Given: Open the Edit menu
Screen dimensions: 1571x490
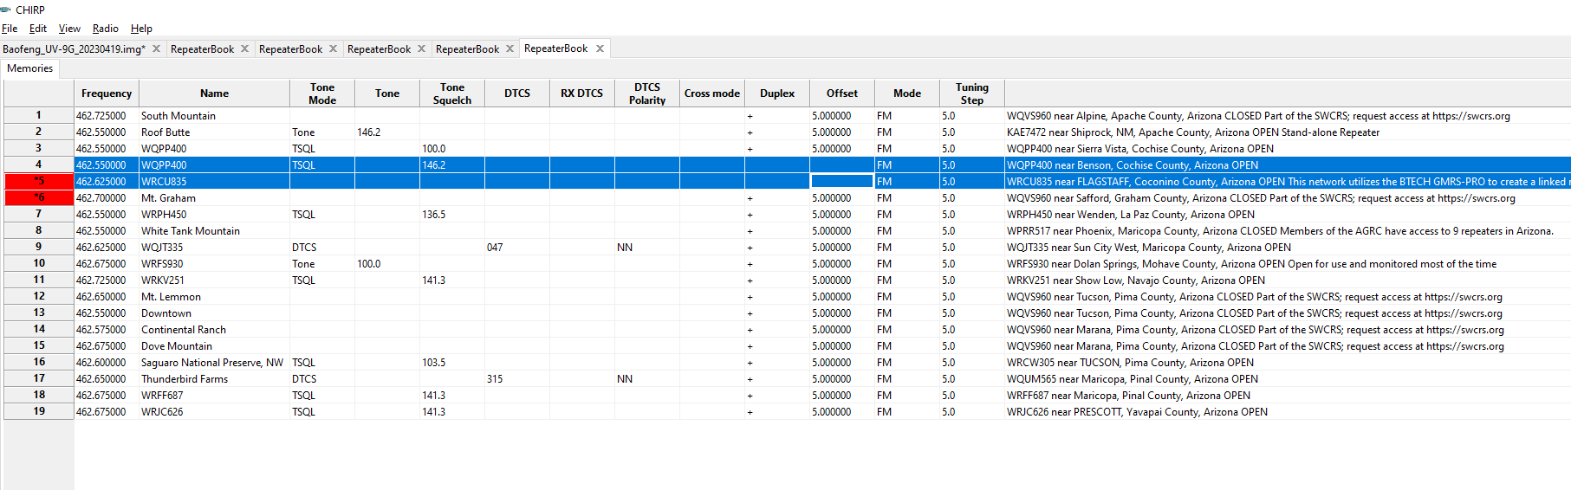Looking at the screenshot, I should pos(38,29).
